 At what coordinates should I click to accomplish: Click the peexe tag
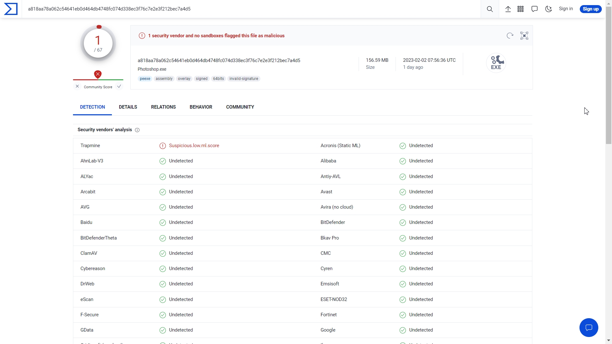pos(145,79)
